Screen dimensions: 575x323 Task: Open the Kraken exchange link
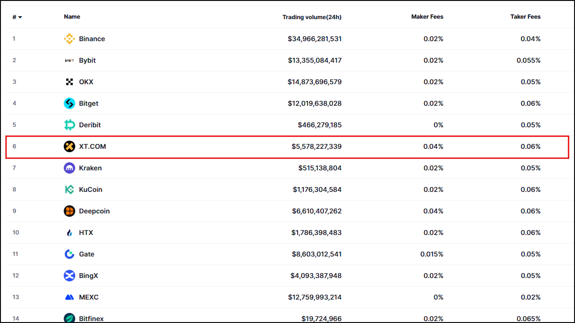coord(91,168)
